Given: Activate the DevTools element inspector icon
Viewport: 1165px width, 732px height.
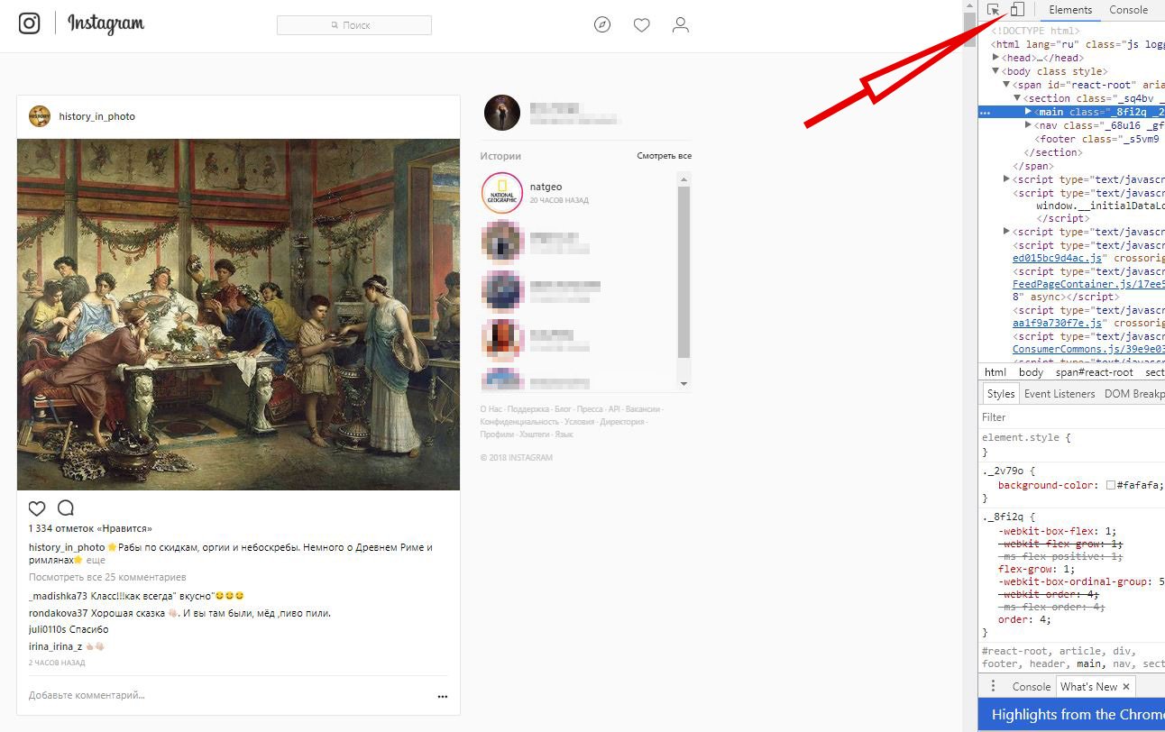Looking at the screenshot, I should [993, 10].
